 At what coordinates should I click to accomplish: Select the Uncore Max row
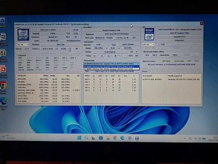pyautogui.click(x=49, y=96)
